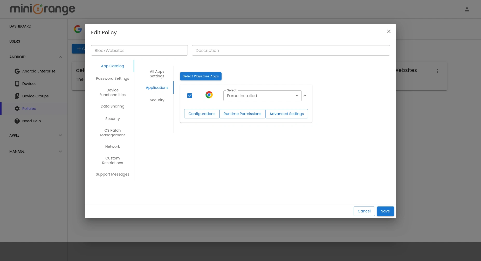The width and height of the screenshot is (481, 261).
Task: Collapse the Chrome app settings panel
Action: [x=305, y=96]
